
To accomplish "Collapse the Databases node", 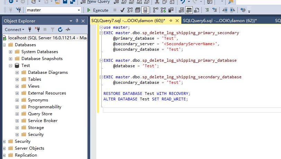I will [x=4, y=45].
